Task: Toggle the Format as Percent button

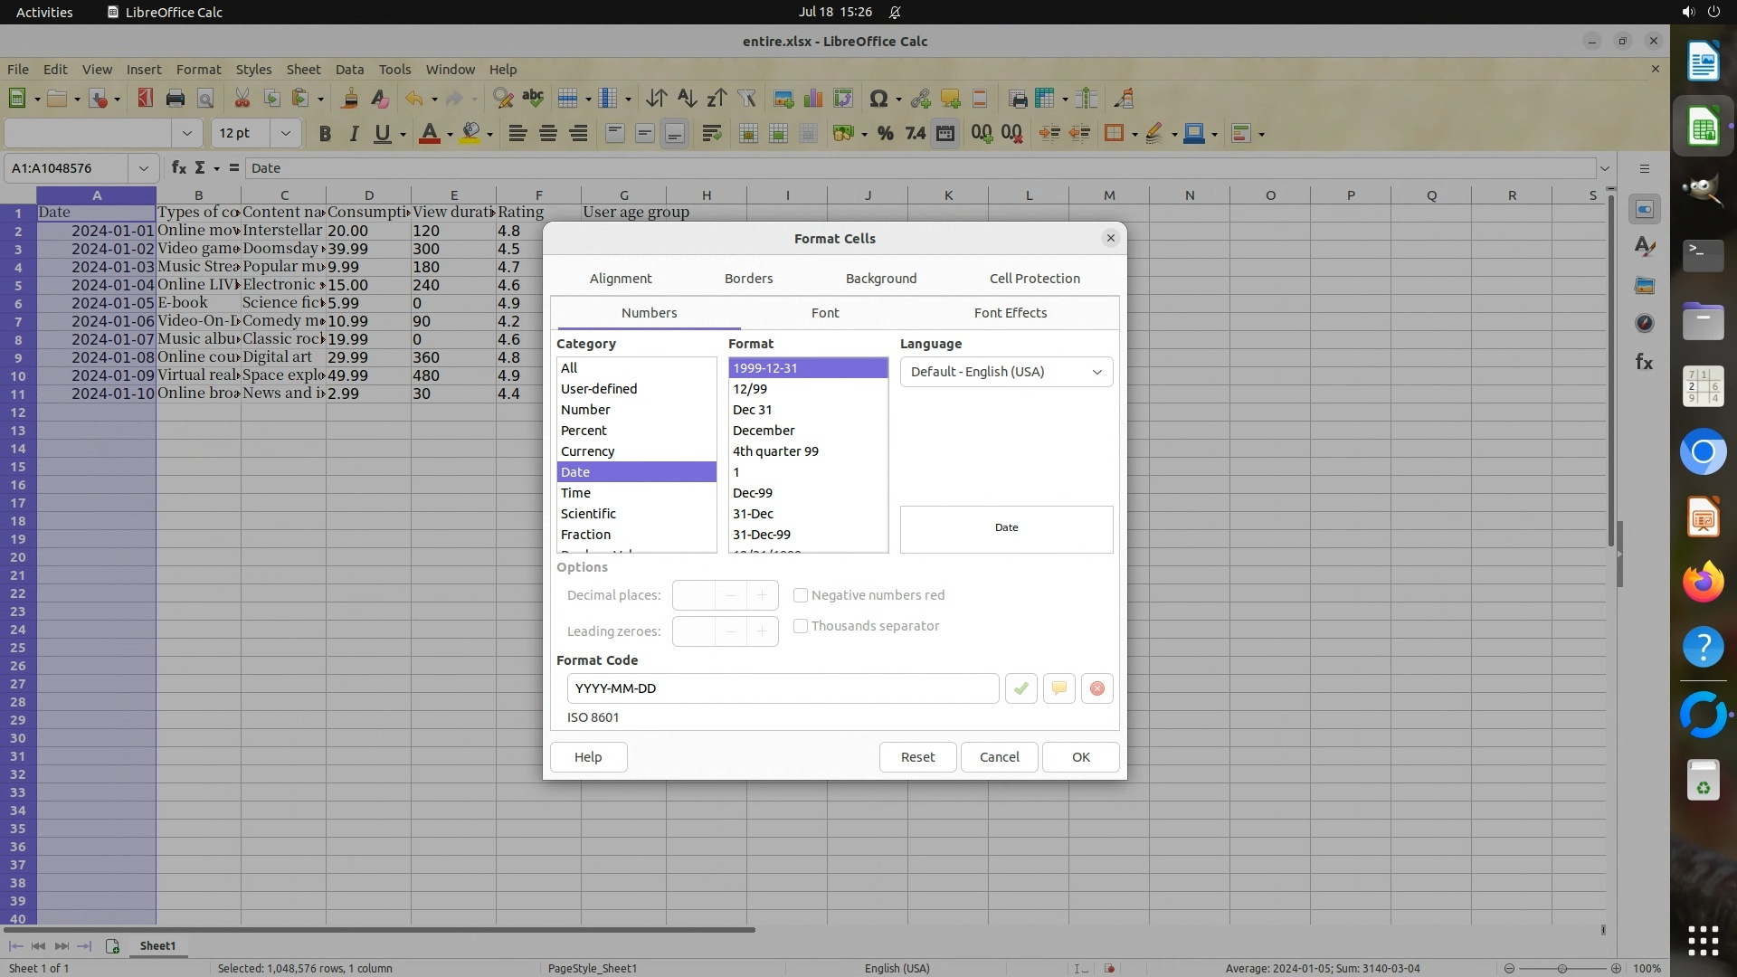Action: click(x=885, y=134)
